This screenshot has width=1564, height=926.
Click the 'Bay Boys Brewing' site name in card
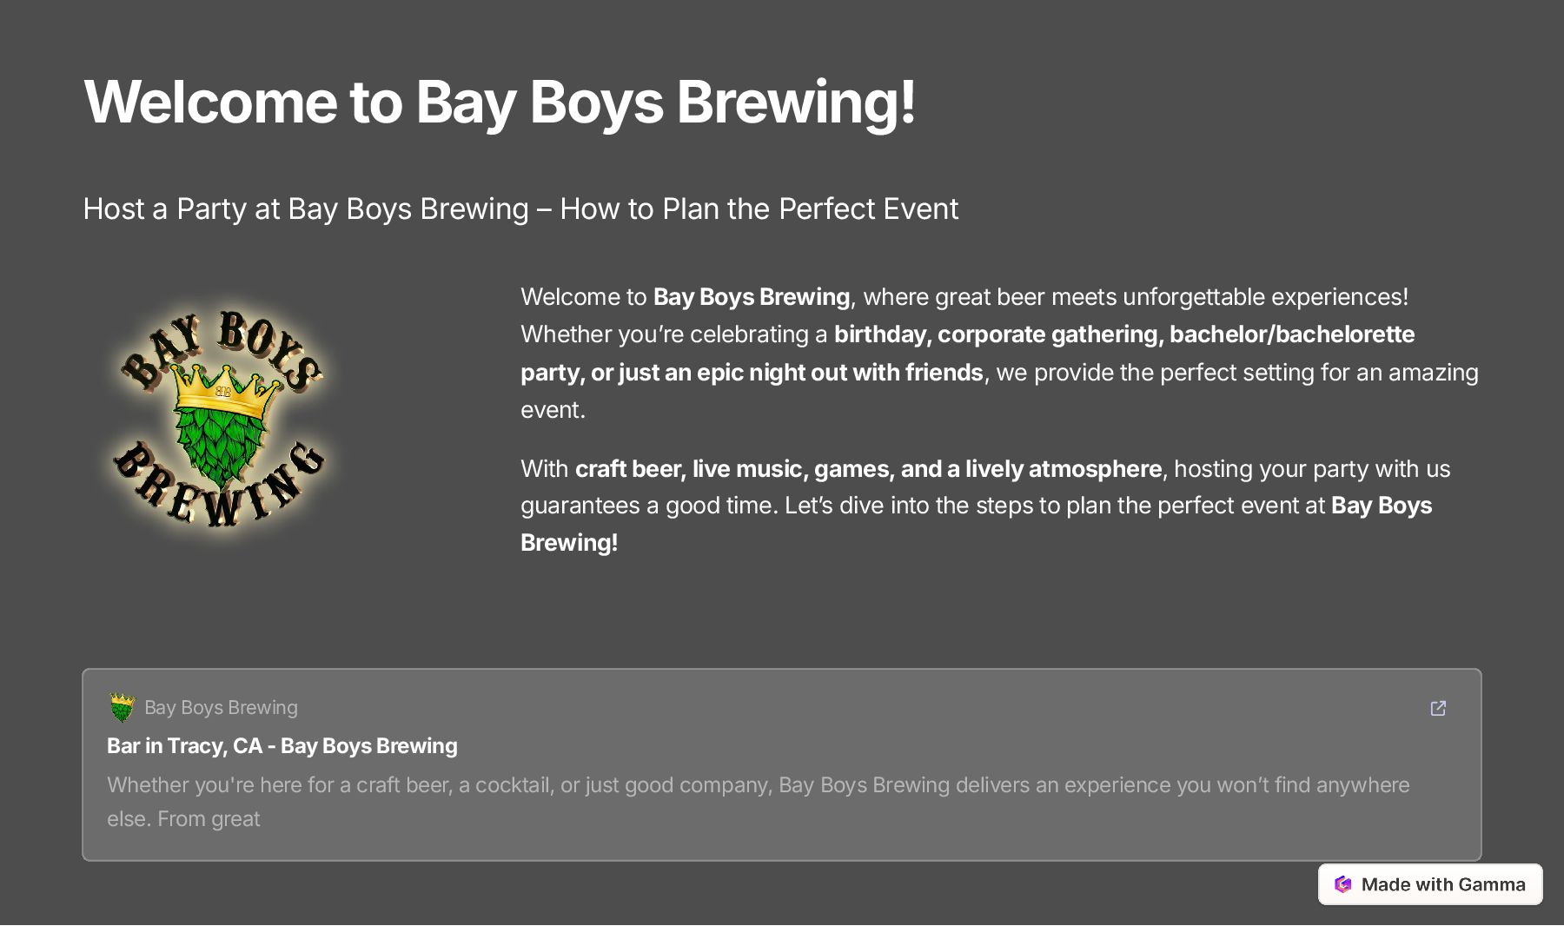tap(221, 708)
